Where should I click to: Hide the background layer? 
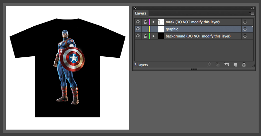pyautogui.click(x=138, y=36)
